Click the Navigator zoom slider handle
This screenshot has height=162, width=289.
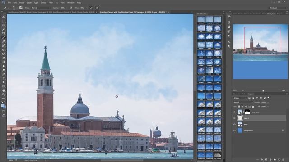tap(263, 90)
